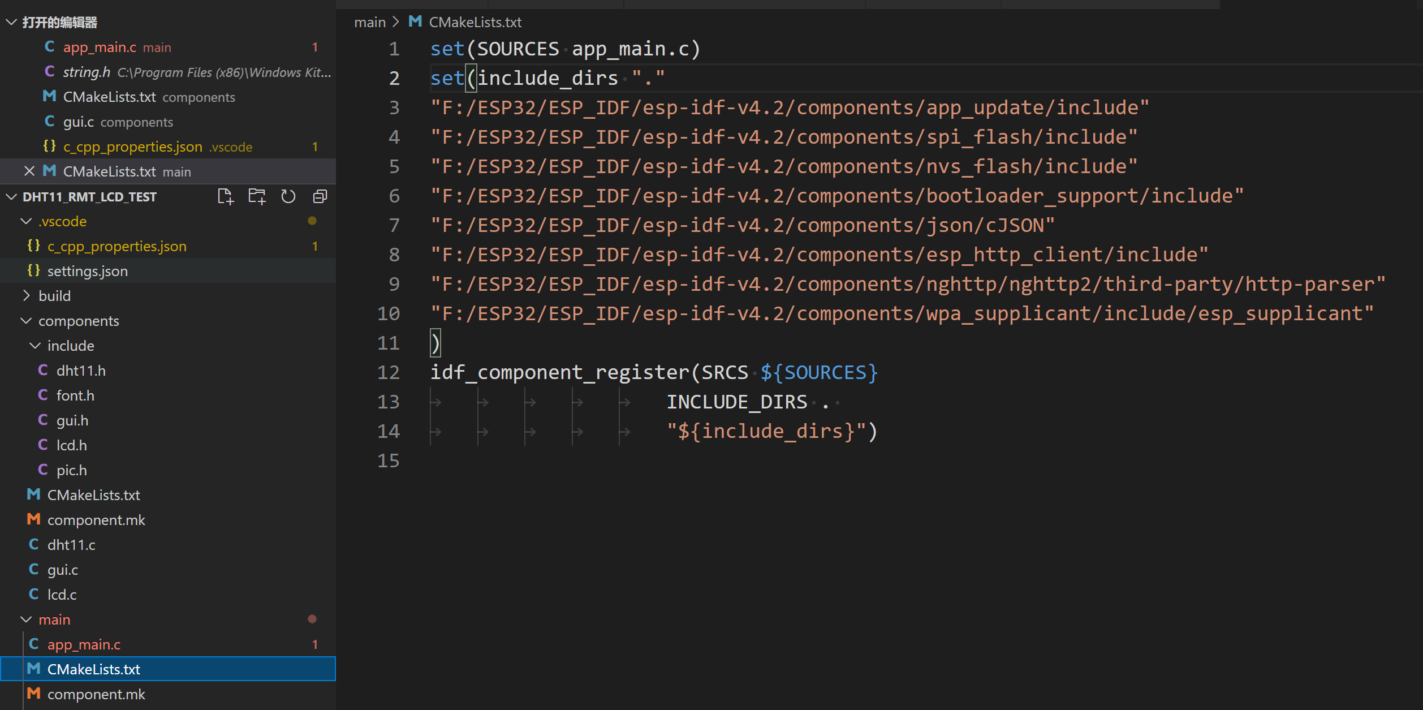The image size is (1423, 710).
Task: Click the main breadcrumb segment
Action: (x=369, y=22)
